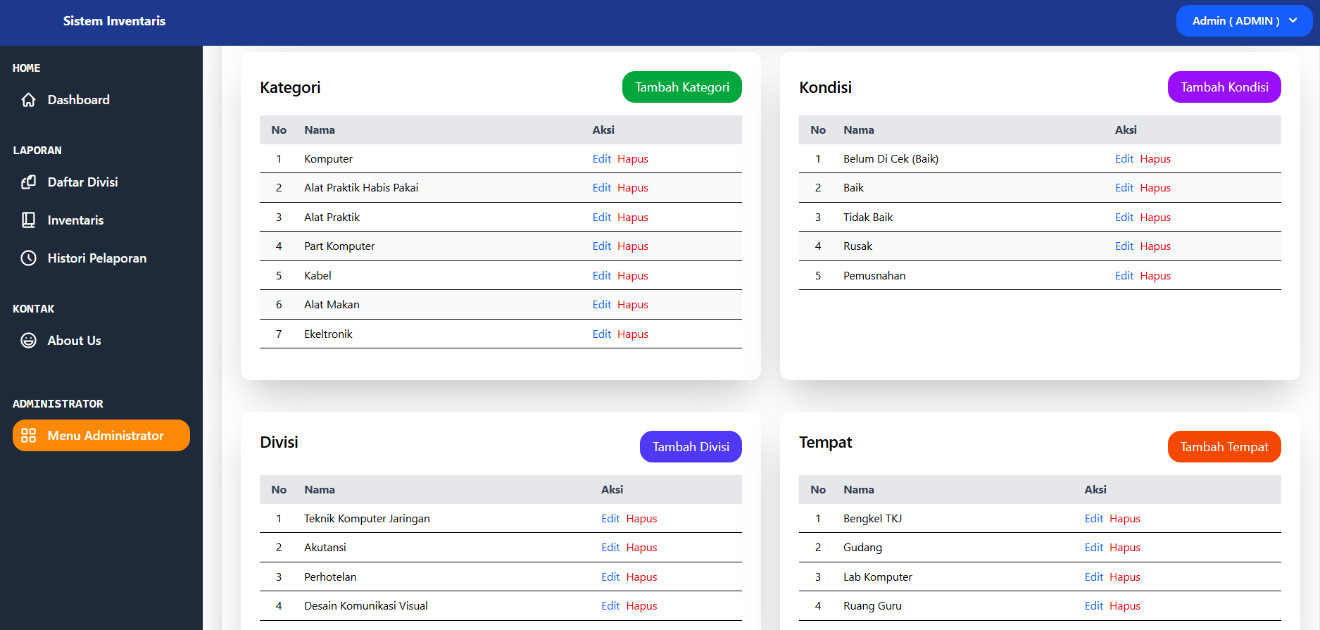The image size is (1320, 630).
Task: Hapus the Teknik Komputer Jaringan division
Action: coord(641,519)
